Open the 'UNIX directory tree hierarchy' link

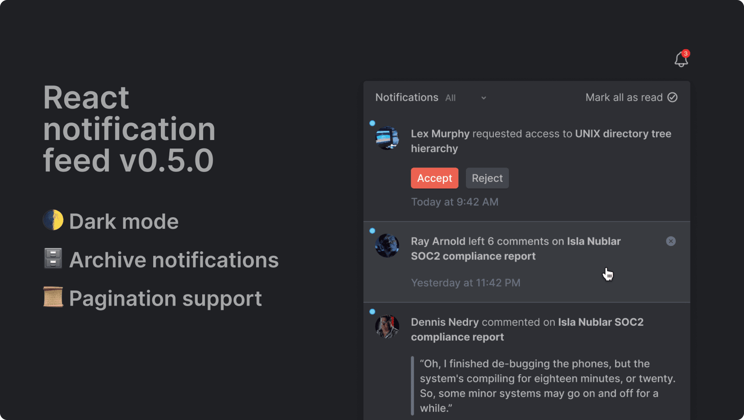[x=623, y=134]
